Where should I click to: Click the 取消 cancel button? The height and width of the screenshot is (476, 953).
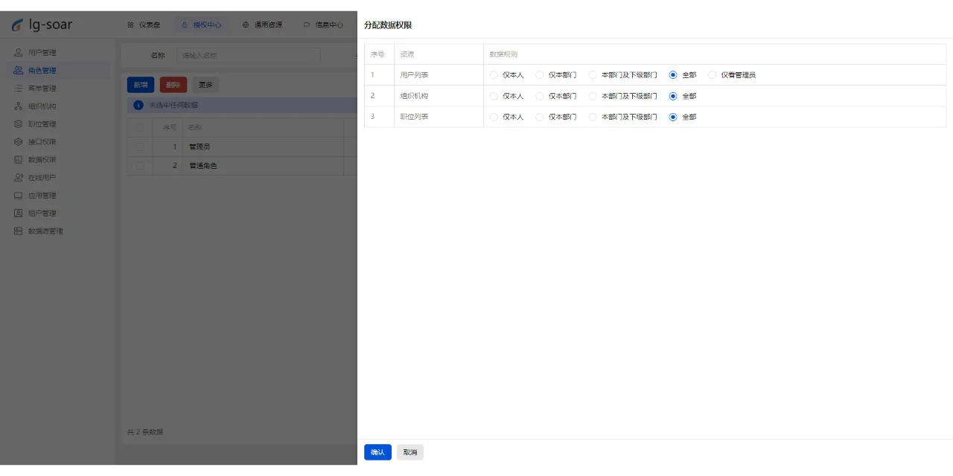[410, 452]
